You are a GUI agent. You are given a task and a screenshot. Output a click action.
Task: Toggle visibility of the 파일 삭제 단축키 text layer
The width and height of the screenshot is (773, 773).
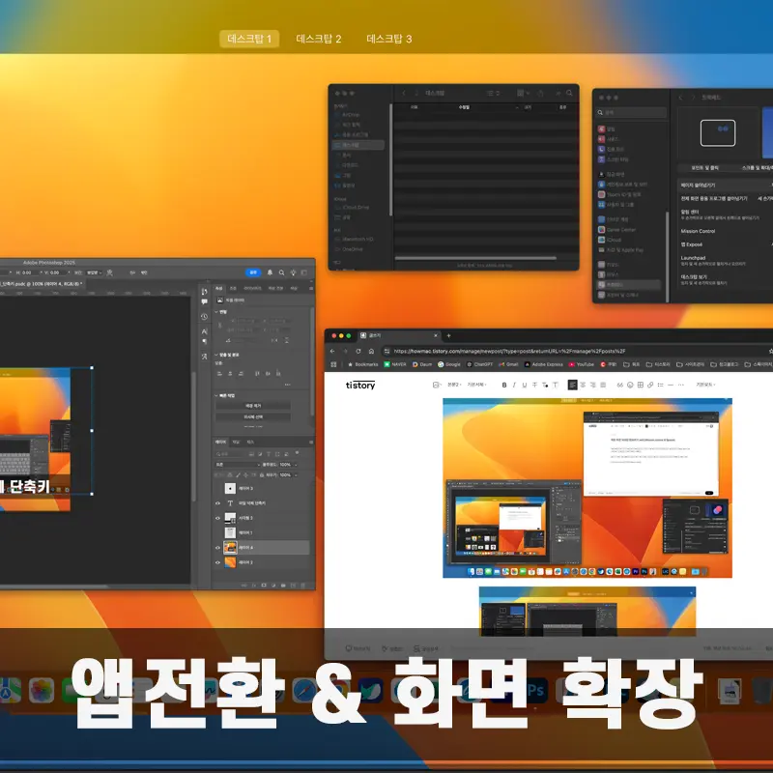pyautogui.click(x=218, y=503)
